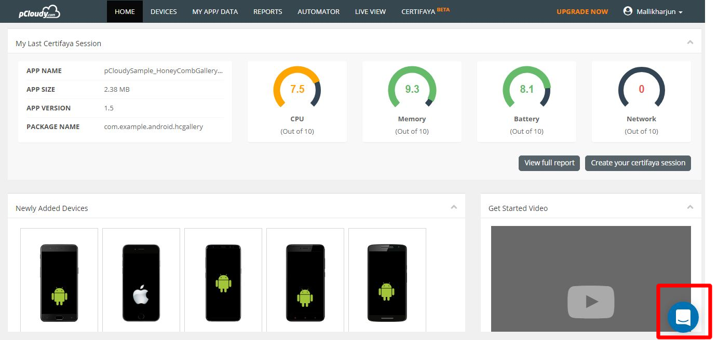The image size is (718, 340).
Task: Click the View full report button
Action: 549,163
